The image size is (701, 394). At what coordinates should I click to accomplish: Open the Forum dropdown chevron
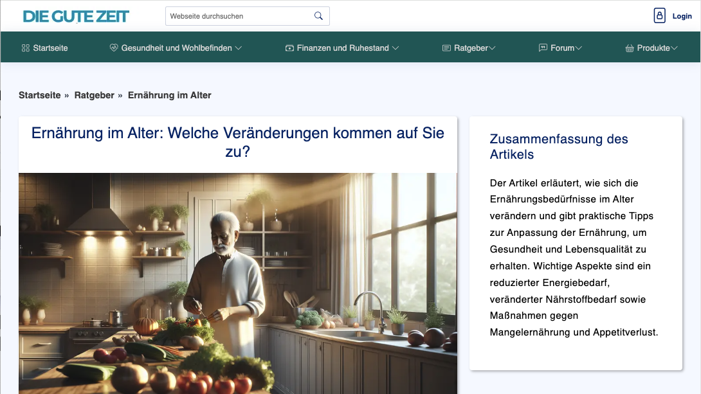pos(579,47)
